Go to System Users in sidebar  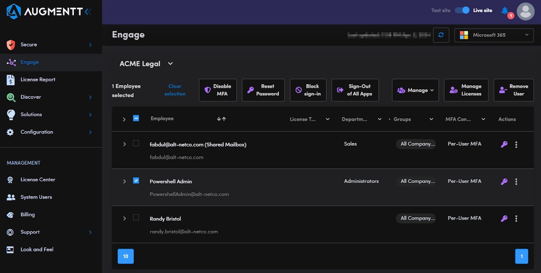(36, 197)
